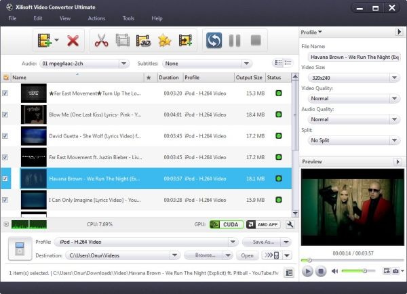Click the Add Output Profile icon
This screenshot has height=294, width=407.
(x=185, y=41)
